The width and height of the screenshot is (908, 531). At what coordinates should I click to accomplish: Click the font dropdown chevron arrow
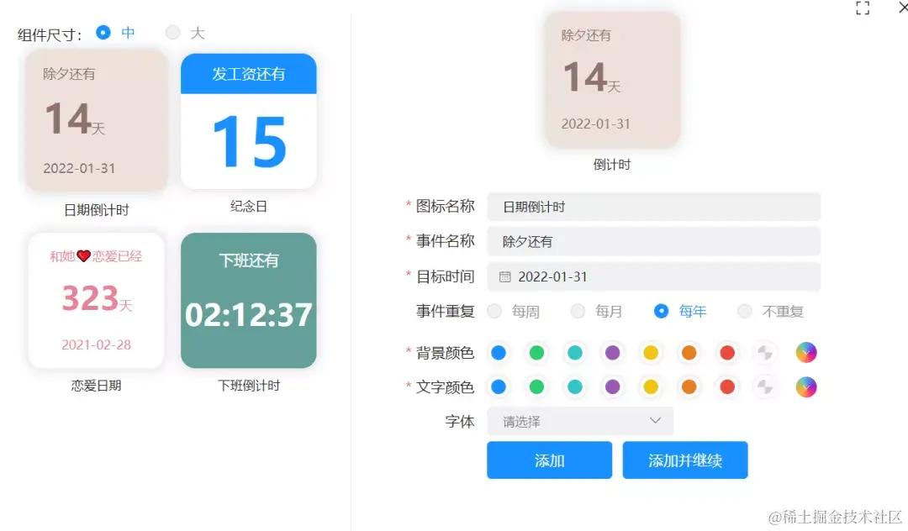coord(655,421)
